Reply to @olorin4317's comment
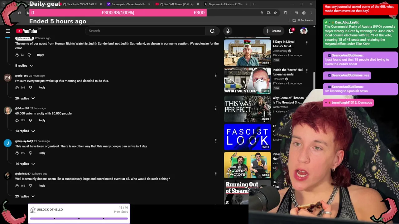Image resolution: width=399 pixels, height=224 pixels. 42,186
